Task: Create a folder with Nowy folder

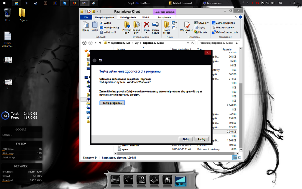Action: pyautogui.click(x=167, y=27)
